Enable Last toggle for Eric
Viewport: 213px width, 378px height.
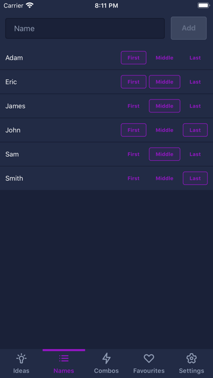point(195,81)
